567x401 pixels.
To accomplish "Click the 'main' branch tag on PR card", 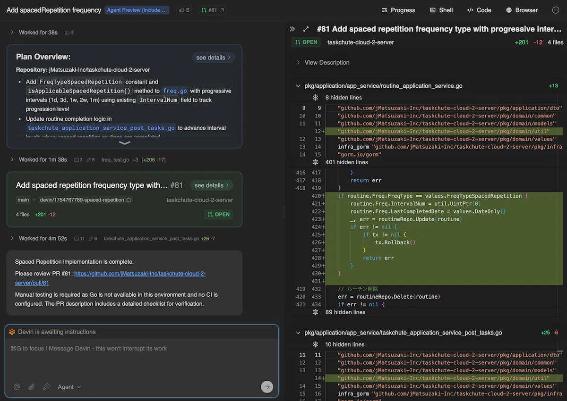I will click(23, 200).
